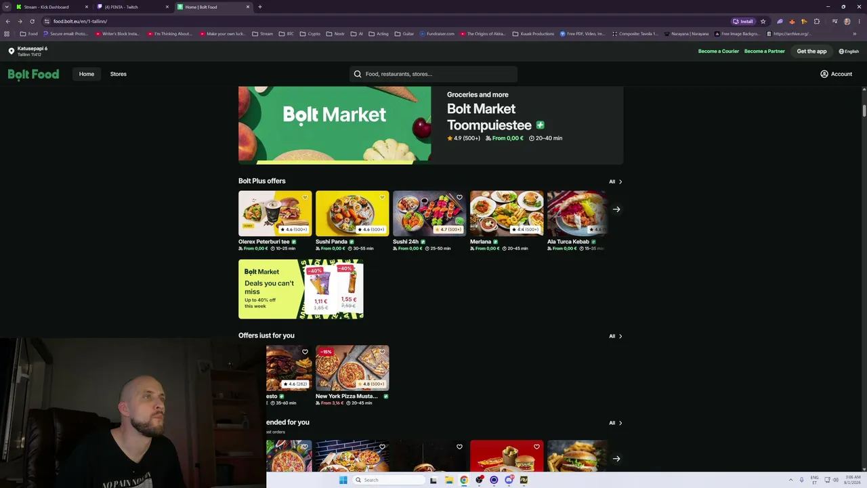Open the Crypto bookmarks folder
The width and height of the screenshot is (867, 488).
tap(310, 34)
